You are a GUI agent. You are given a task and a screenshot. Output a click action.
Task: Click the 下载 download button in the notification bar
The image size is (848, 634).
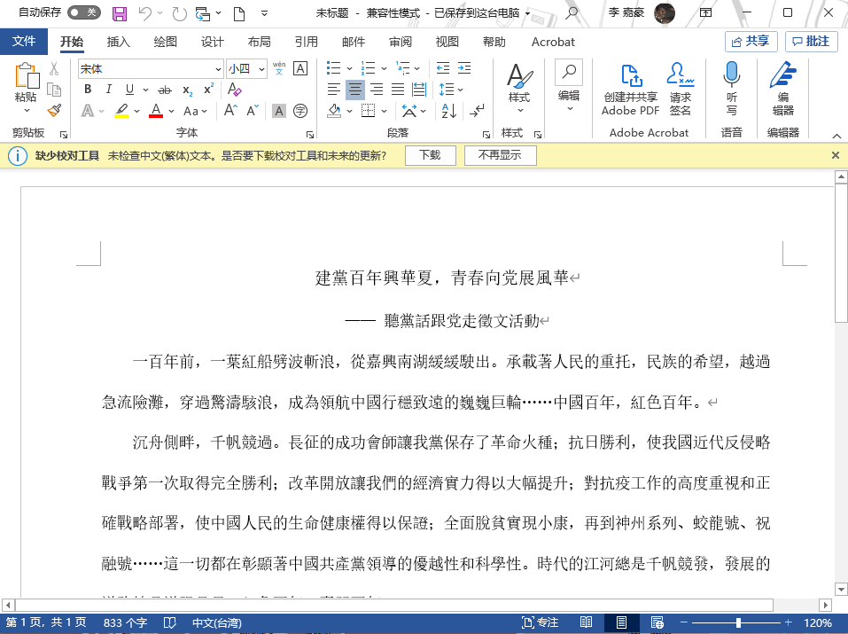pyautogui.click(x=431, y=155)
